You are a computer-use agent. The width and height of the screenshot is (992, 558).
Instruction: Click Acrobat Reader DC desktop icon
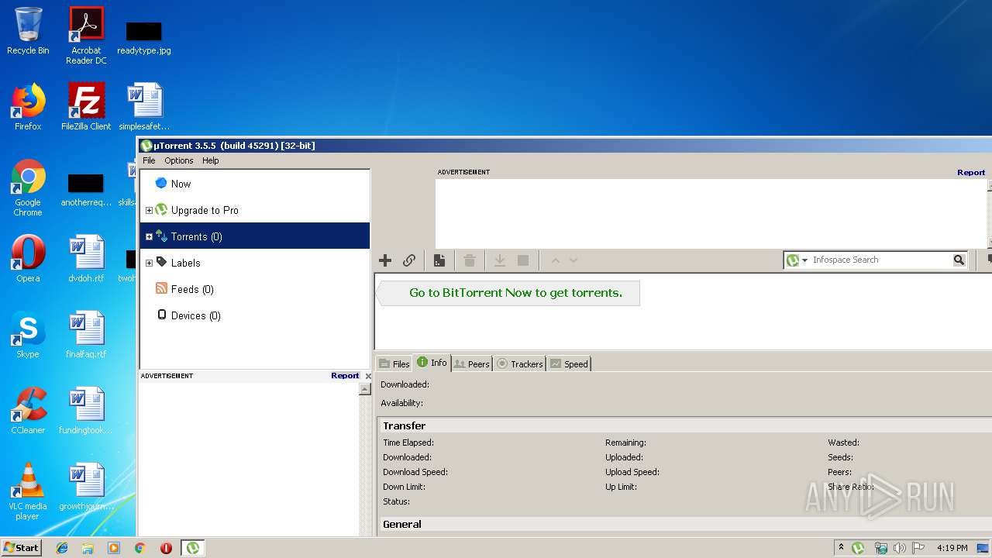[86, 36]
